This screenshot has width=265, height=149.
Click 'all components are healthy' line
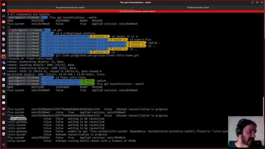(x=29, y=14)
